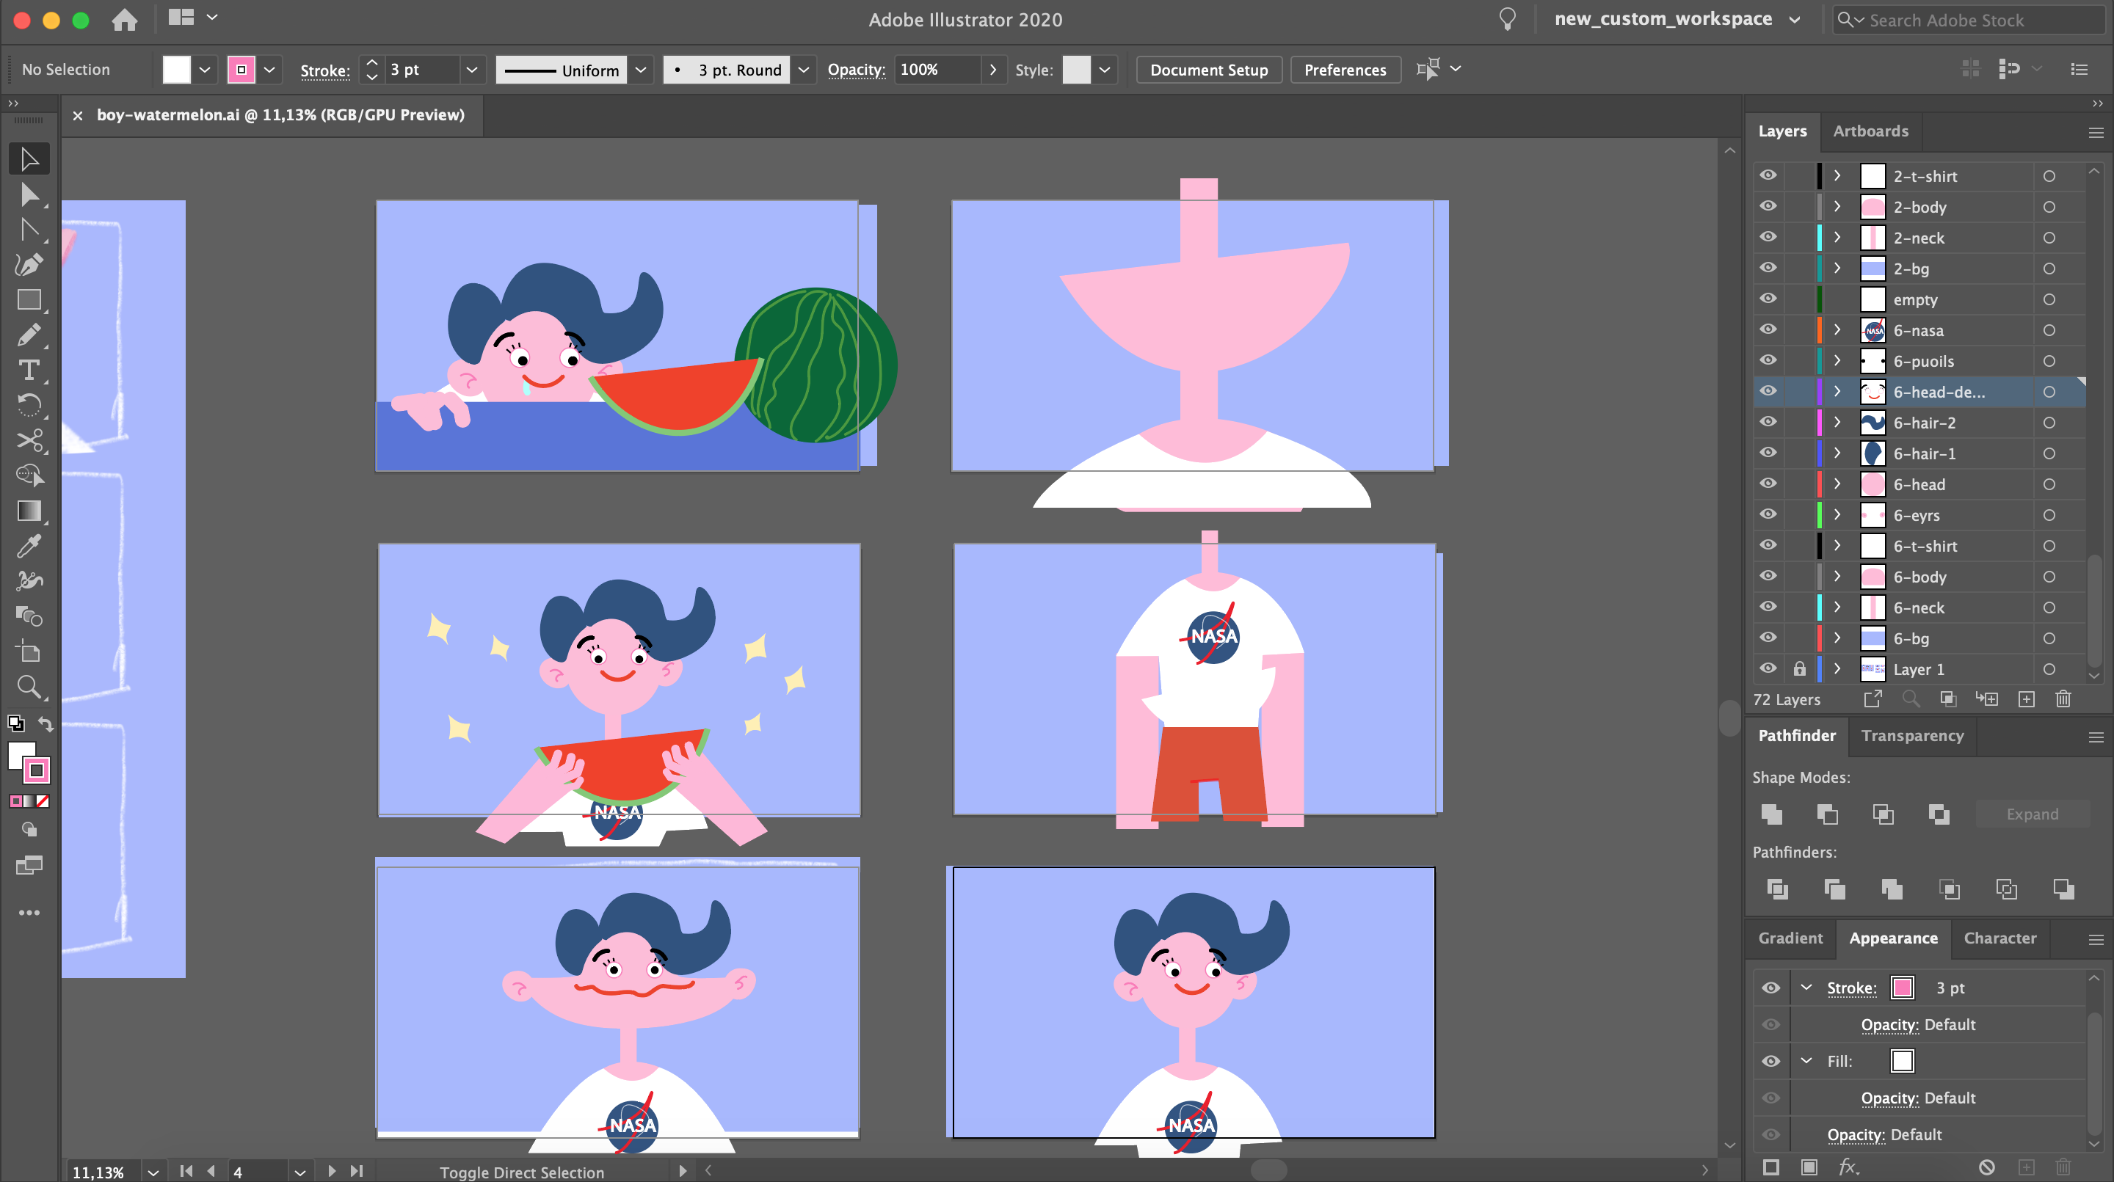
Task: Open the Discover lightbulb icon
Action: [1508, 19]
